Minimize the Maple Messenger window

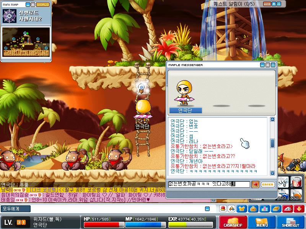[262, 65]
